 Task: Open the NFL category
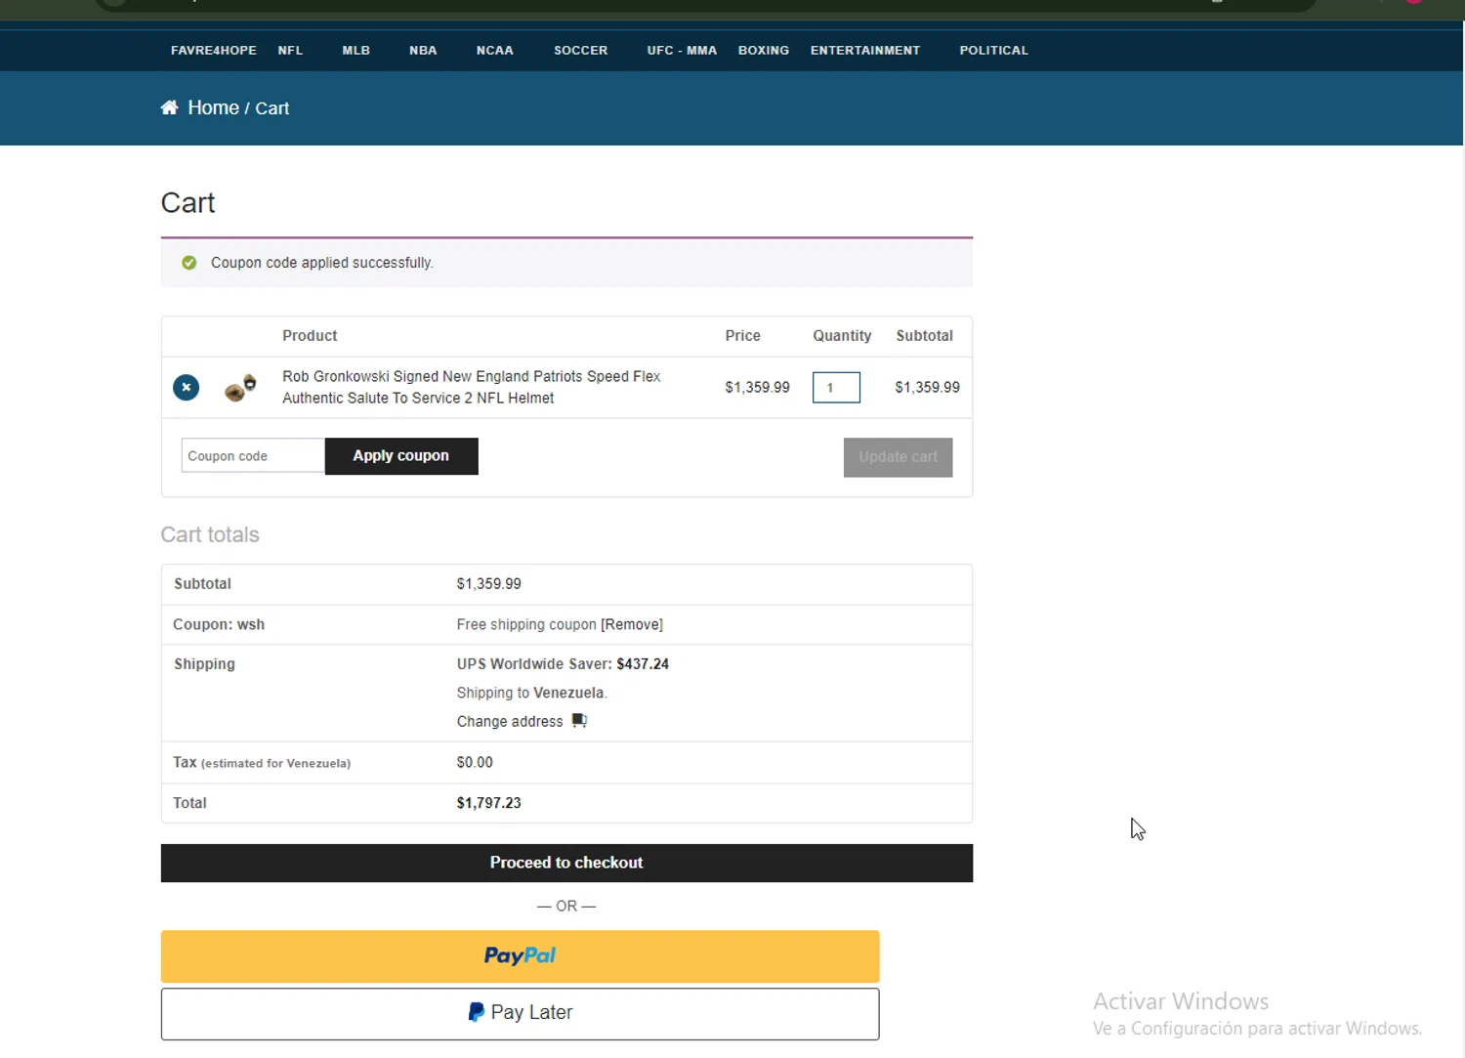click(290, 51)
